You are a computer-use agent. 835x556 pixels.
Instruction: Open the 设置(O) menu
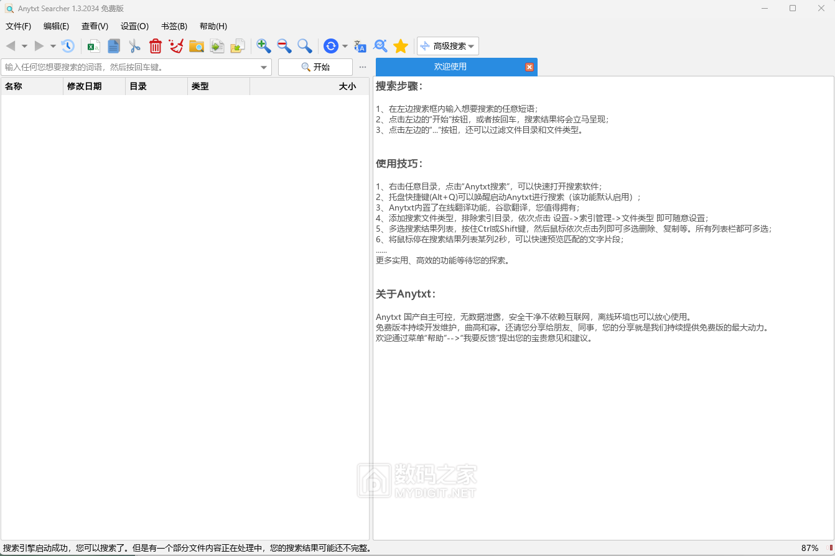(x=134, y=26)
